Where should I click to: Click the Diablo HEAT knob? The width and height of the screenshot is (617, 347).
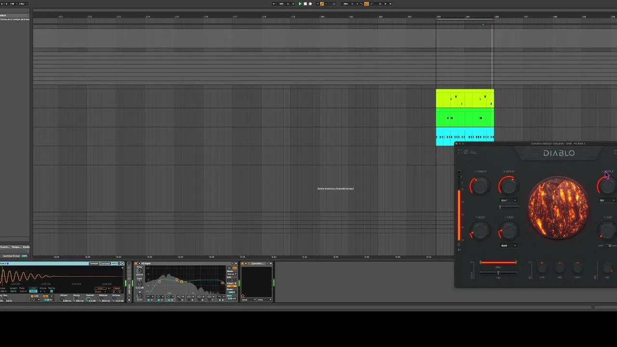coord(510,231)
